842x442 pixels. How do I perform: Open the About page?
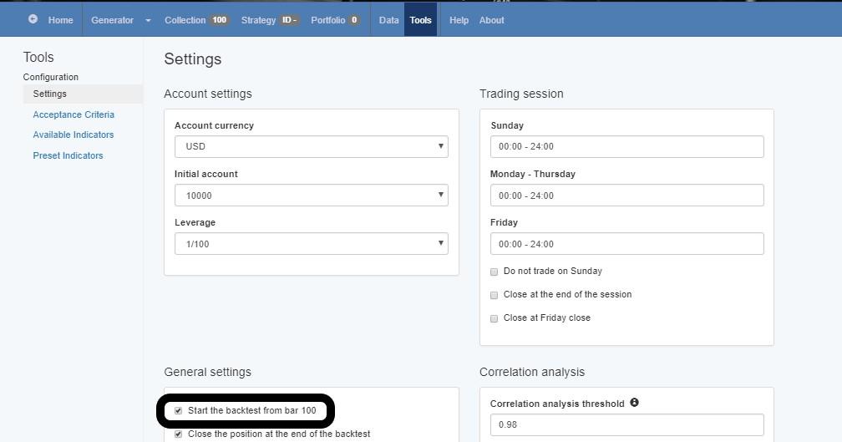[x=491, y=20]
